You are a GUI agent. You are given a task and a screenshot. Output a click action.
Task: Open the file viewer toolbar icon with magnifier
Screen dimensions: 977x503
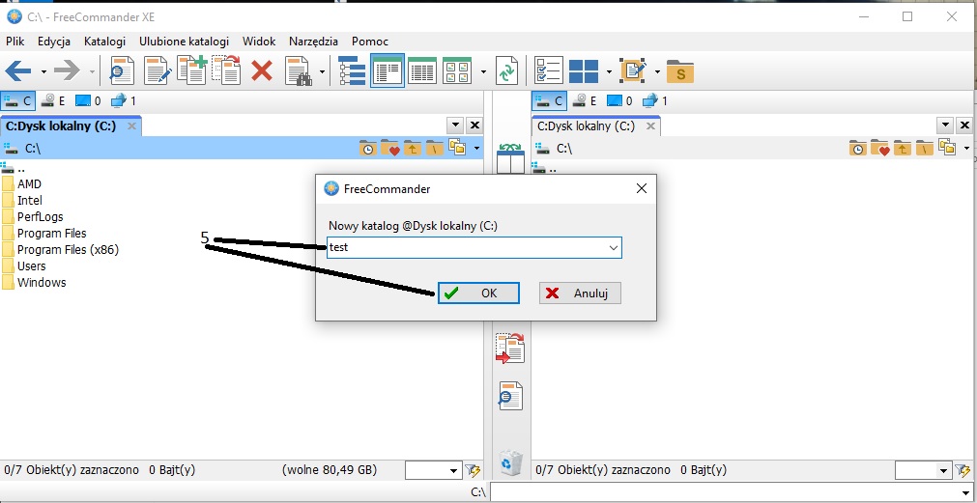click(122, 70)
